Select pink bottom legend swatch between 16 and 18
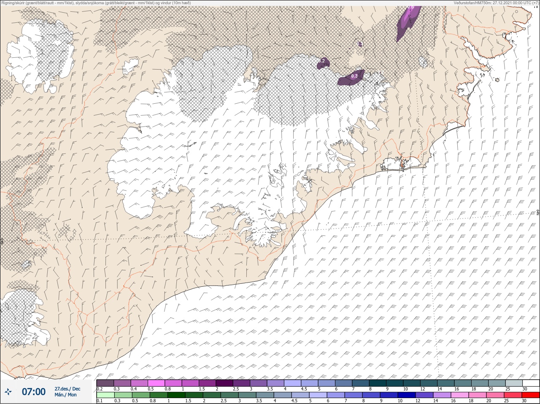Screen dimensions: 540x404 click(459, 395)
